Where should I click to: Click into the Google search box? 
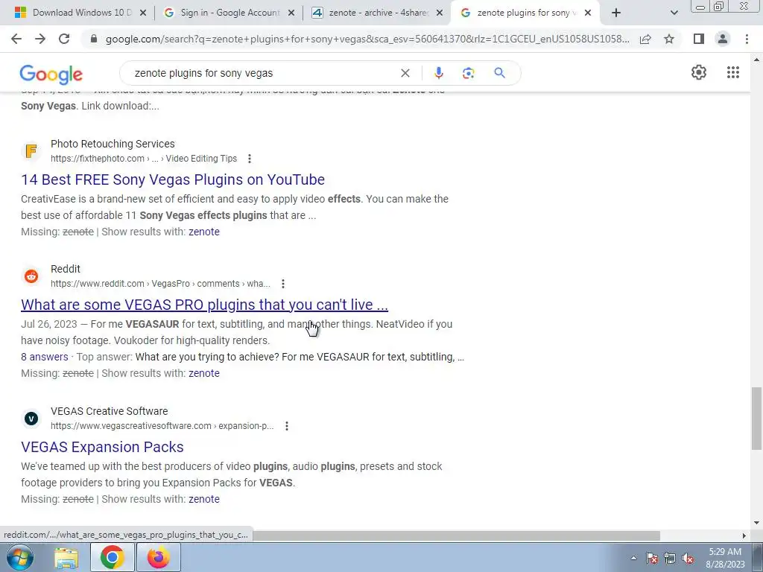point(263,73)
